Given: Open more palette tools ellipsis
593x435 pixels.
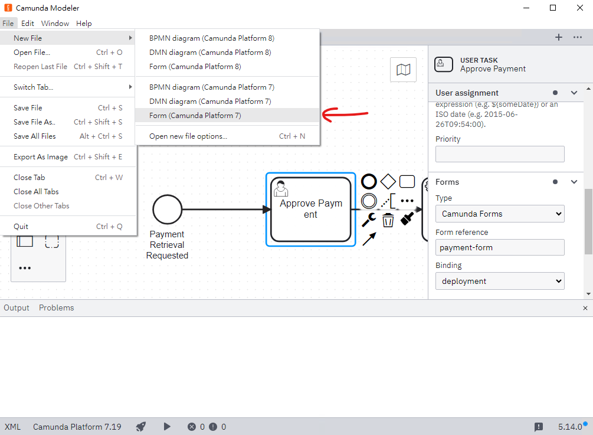Looking at the screenshot, I should click(25, 268).
